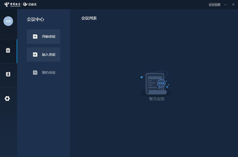Open settings via the gear icon
The image size is (238, 157).
(7, 98)
